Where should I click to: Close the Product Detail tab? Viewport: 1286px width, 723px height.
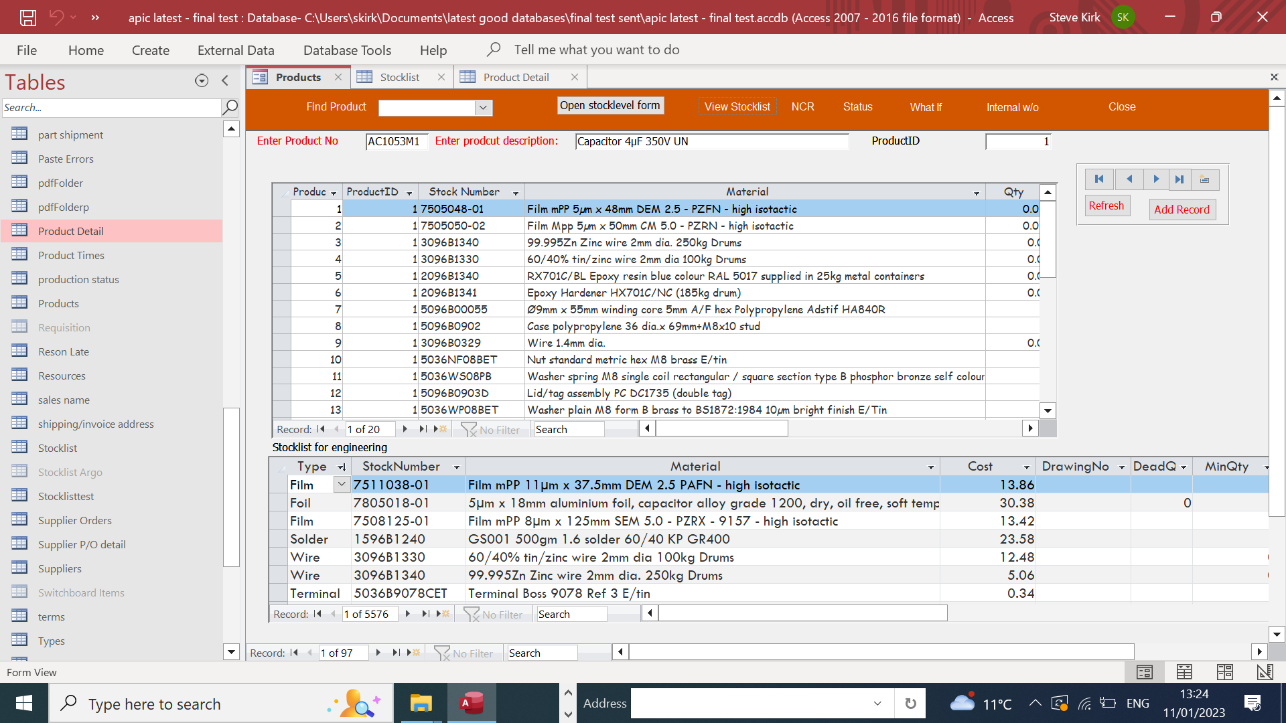[575, 77]
